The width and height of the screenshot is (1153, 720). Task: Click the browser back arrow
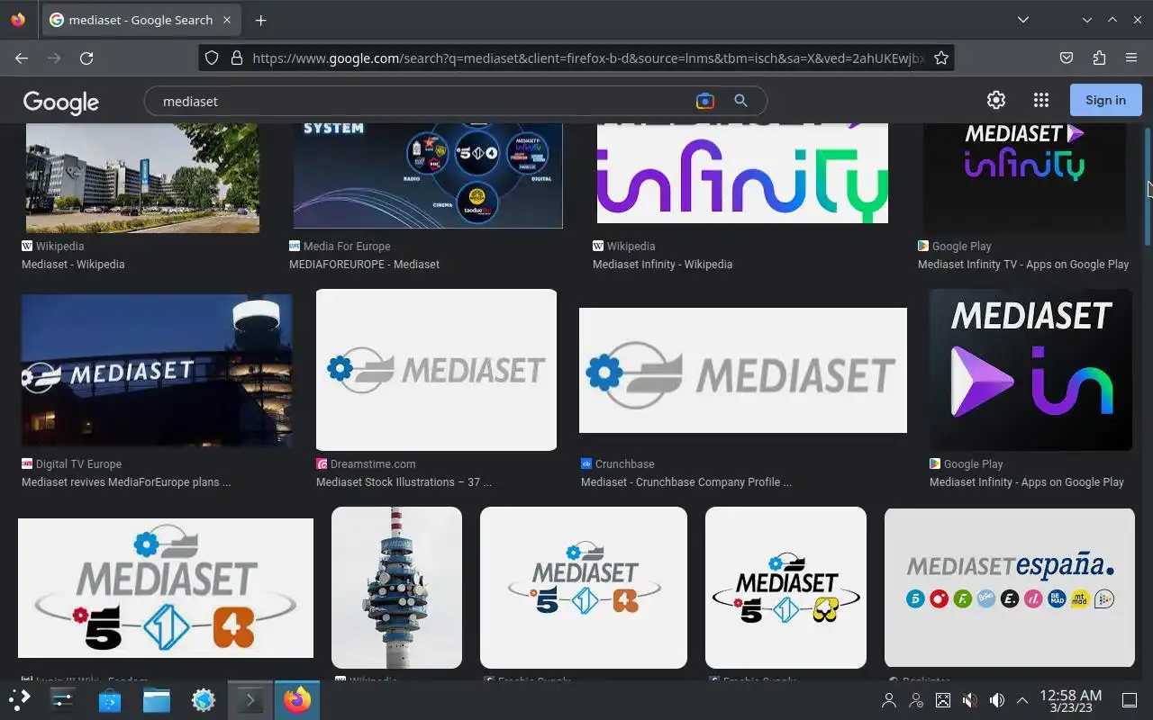[x=22, y=58]
